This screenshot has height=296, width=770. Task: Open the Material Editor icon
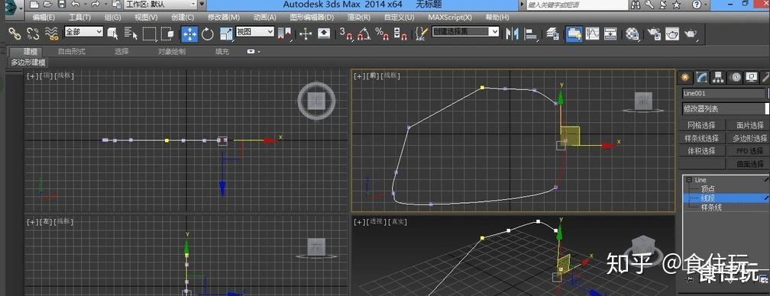click(x=632, y=34)
